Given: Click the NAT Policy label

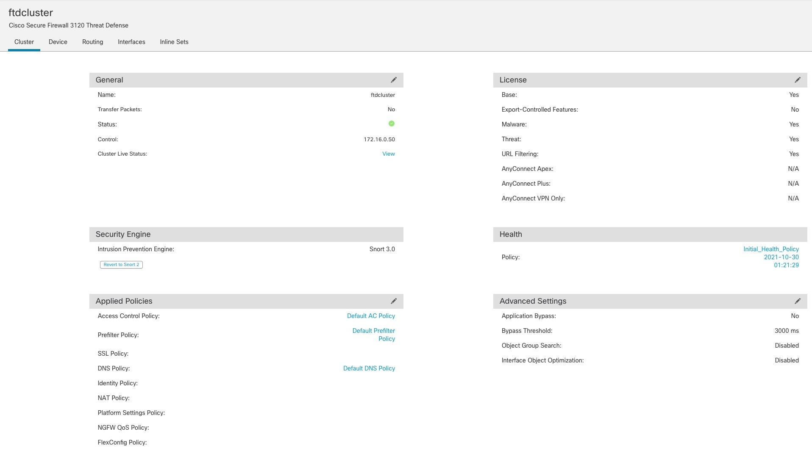Looking at the screenshot, I should click(113, 398).
